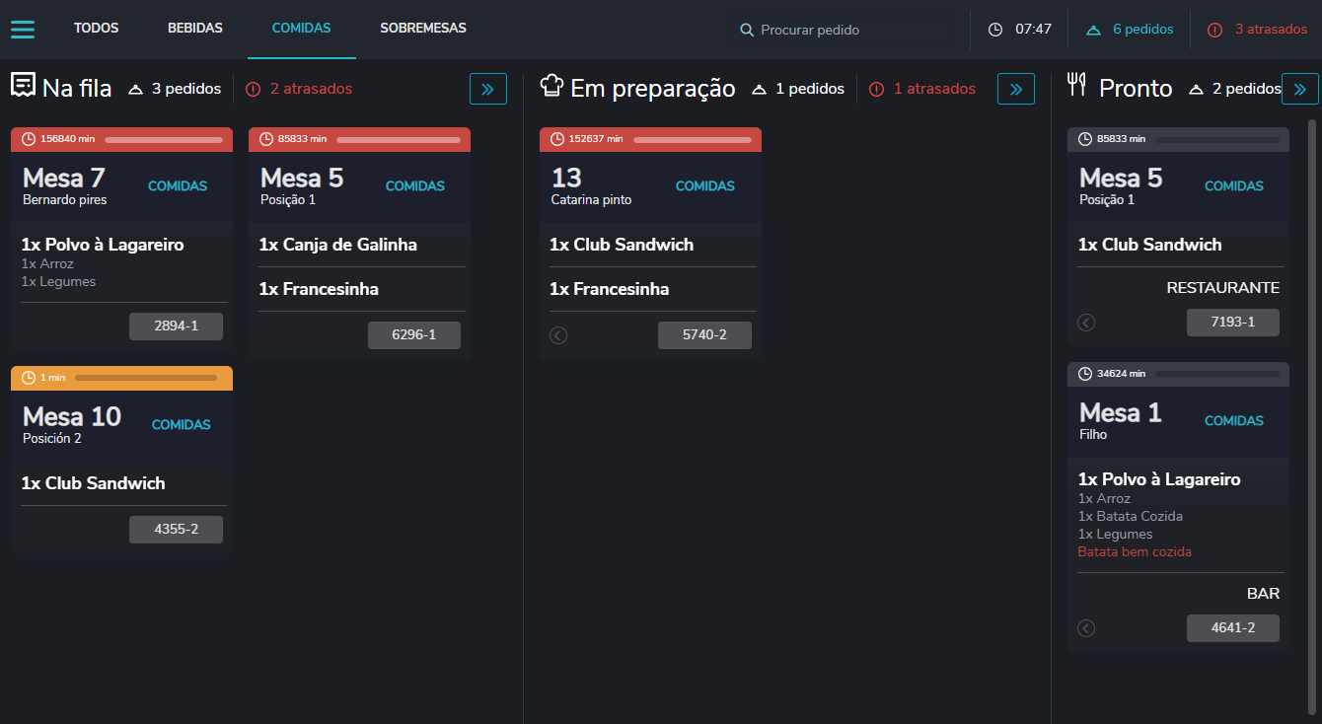Click the Na fila receipt icon
This screenshot has height=724, width=1322.
(x=23, y=87)
